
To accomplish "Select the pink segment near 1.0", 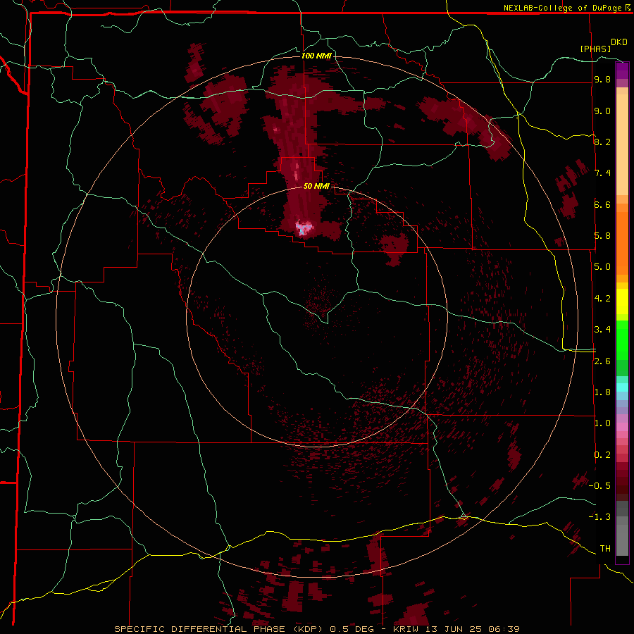I will click(622, 427).
